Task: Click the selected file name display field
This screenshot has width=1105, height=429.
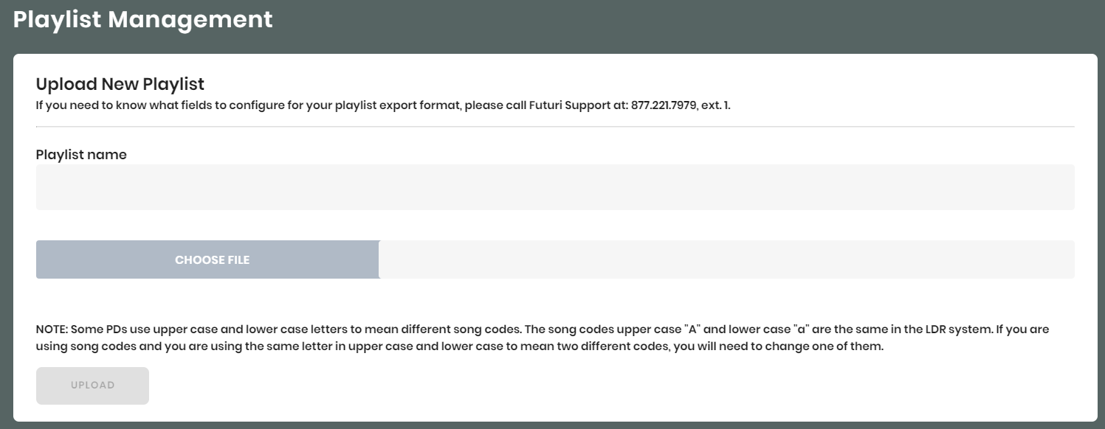Action: click(x=726, y=259)
